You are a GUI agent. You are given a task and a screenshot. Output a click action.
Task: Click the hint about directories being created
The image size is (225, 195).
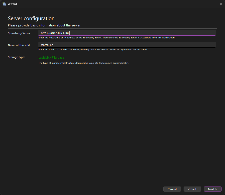[93, 50]
